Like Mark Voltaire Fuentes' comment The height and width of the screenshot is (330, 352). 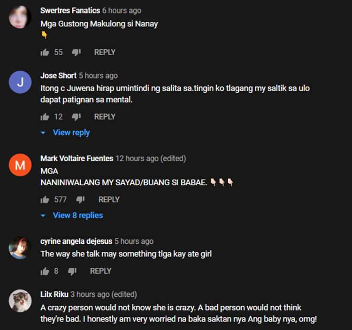45,200
